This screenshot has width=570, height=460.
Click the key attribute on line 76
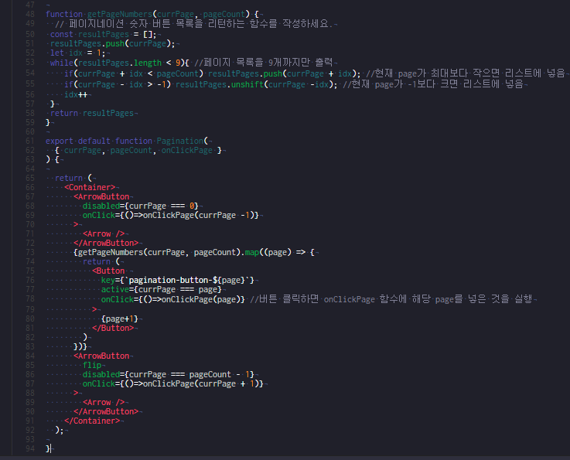(108, 280)
